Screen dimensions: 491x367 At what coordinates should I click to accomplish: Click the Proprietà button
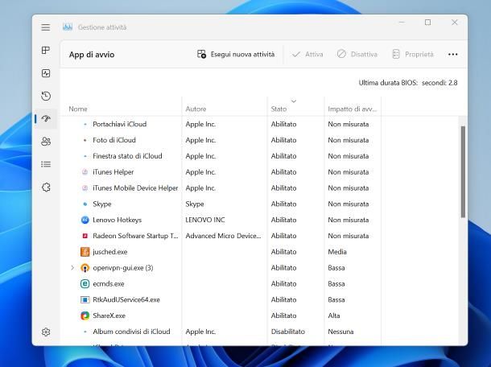[413, 54]
